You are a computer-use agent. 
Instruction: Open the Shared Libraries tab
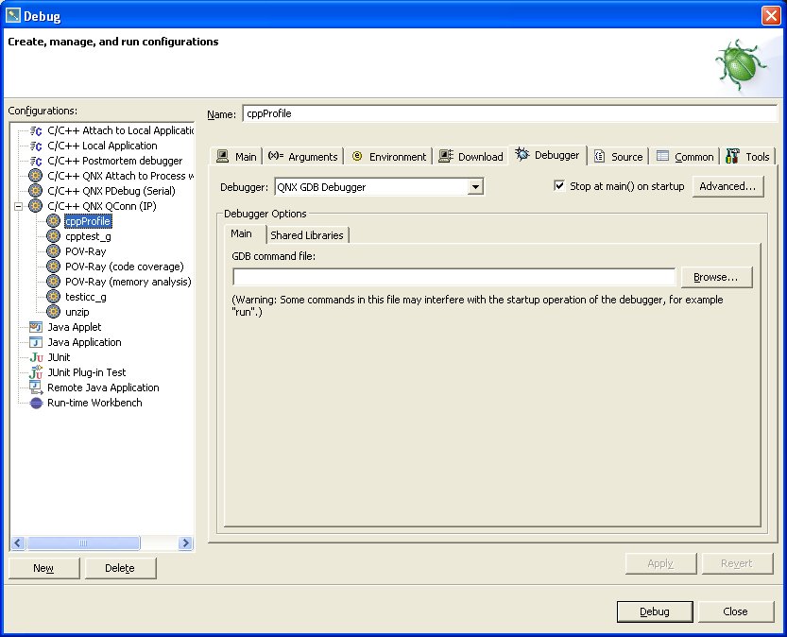(x=307, y=235)
